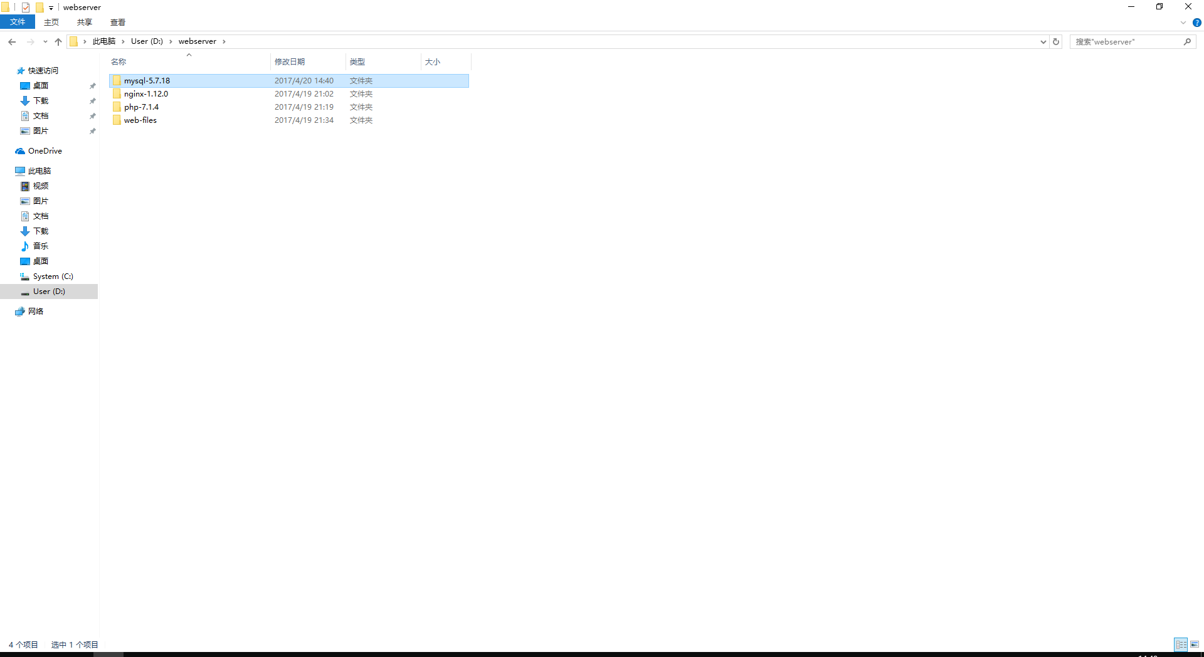Select the nginx-1.12.0 folder icon
This screenshot has height=657, width=1204.
coord(117,94)
